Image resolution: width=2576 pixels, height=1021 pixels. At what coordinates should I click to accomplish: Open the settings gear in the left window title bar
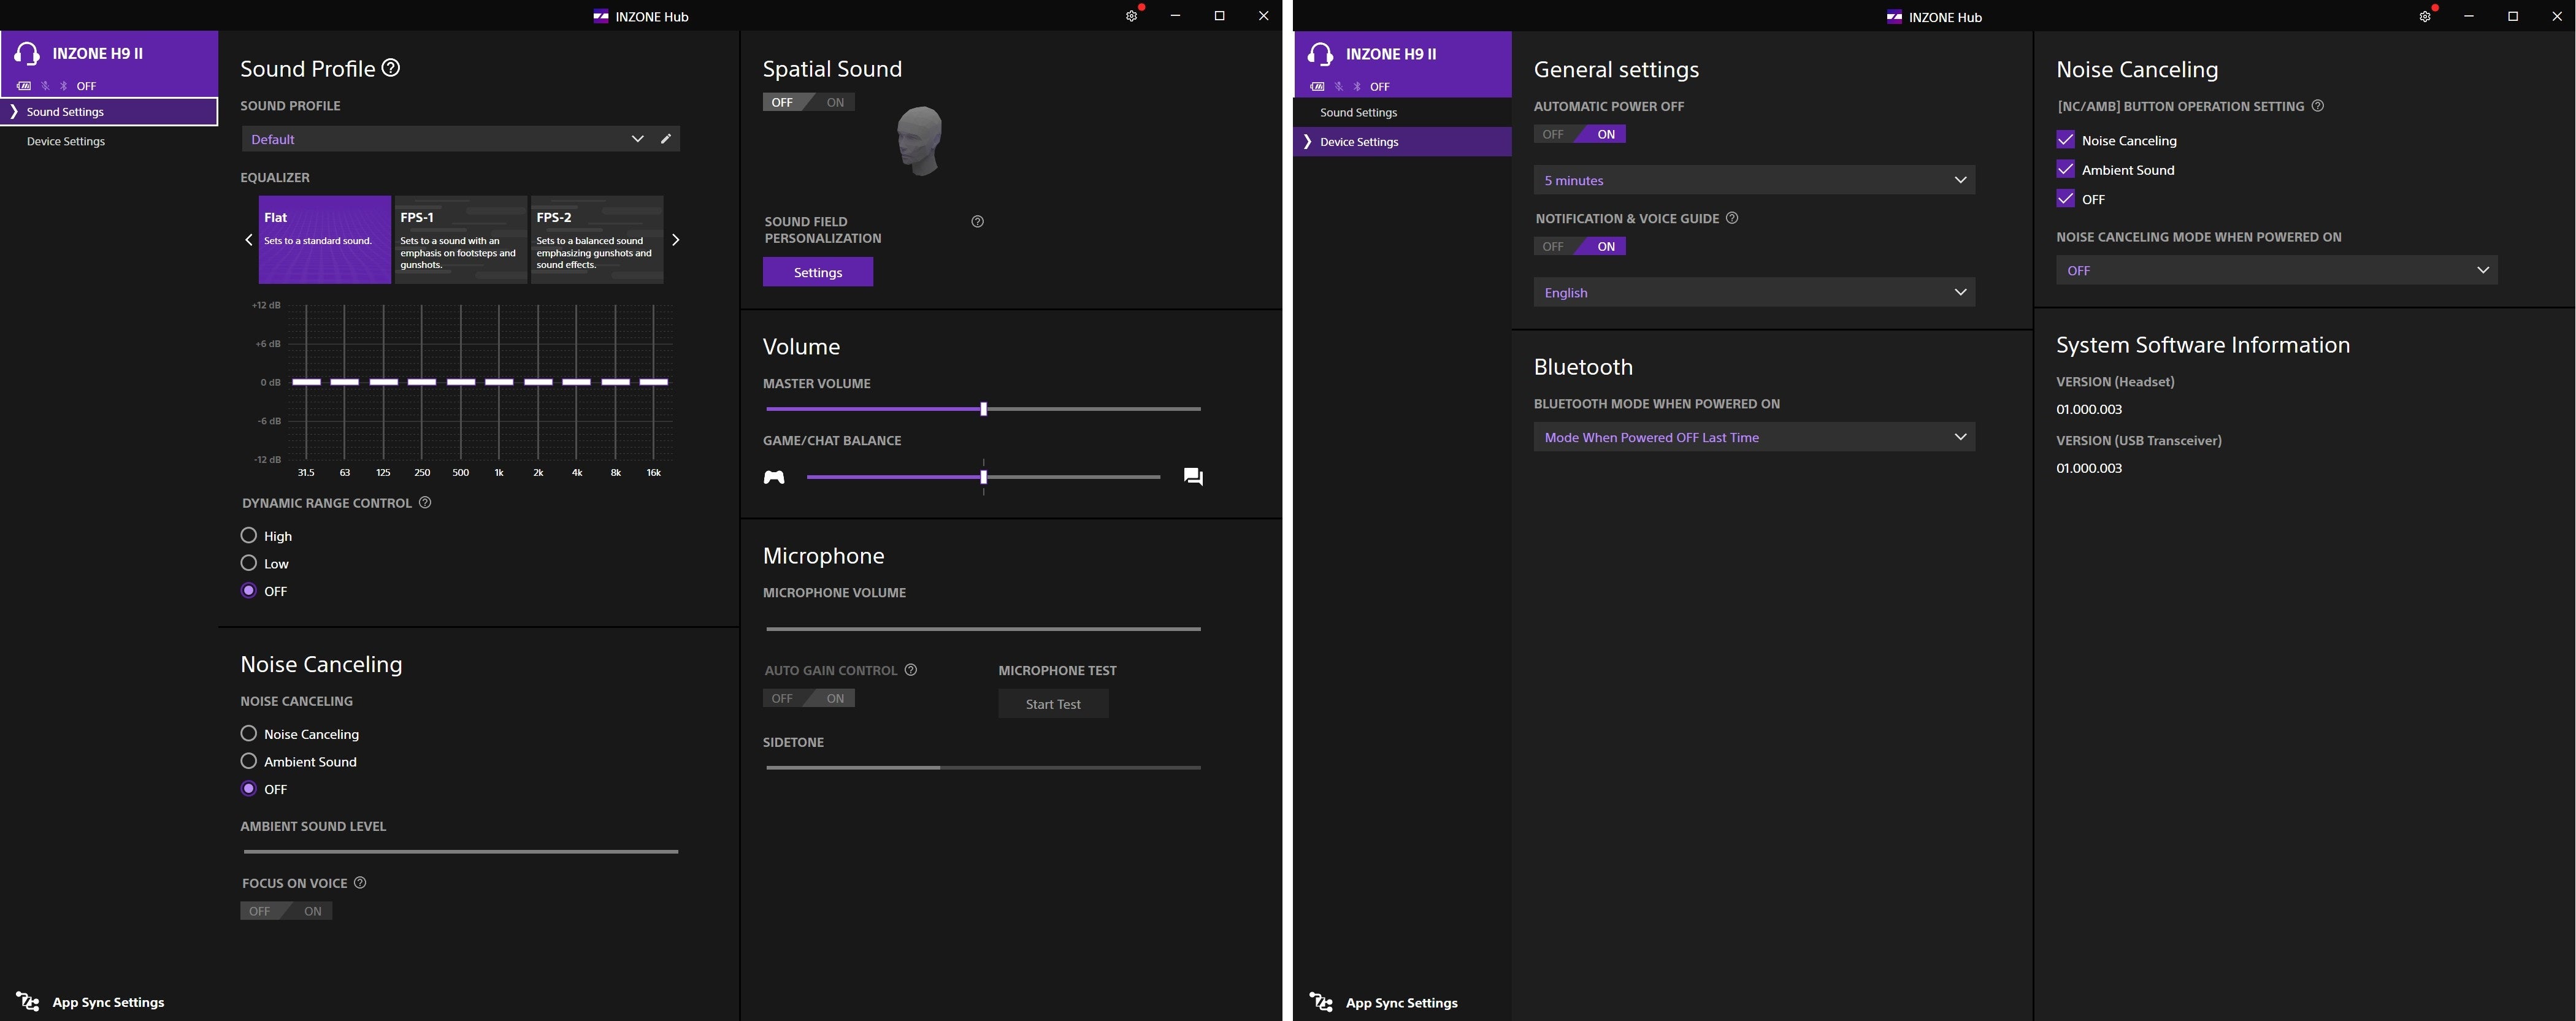(1131, 16)
